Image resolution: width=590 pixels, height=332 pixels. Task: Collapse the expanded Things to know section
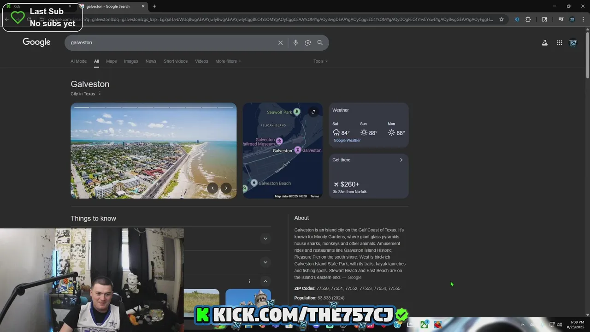point(265,281)
